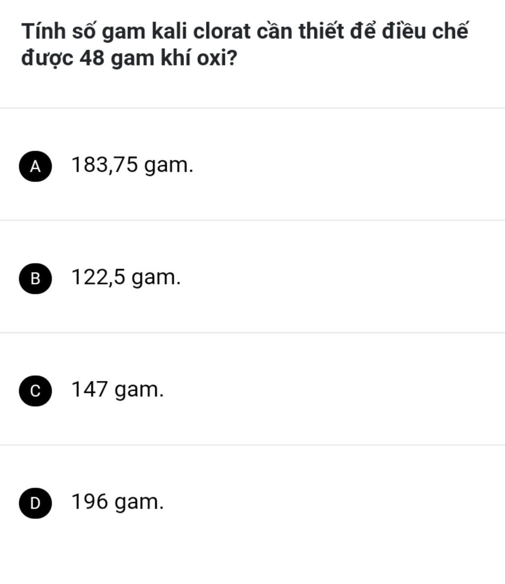The width and height of the screenshot is (505, 584).
Task: Click the number 147 in option C
Action: (89, 389)
